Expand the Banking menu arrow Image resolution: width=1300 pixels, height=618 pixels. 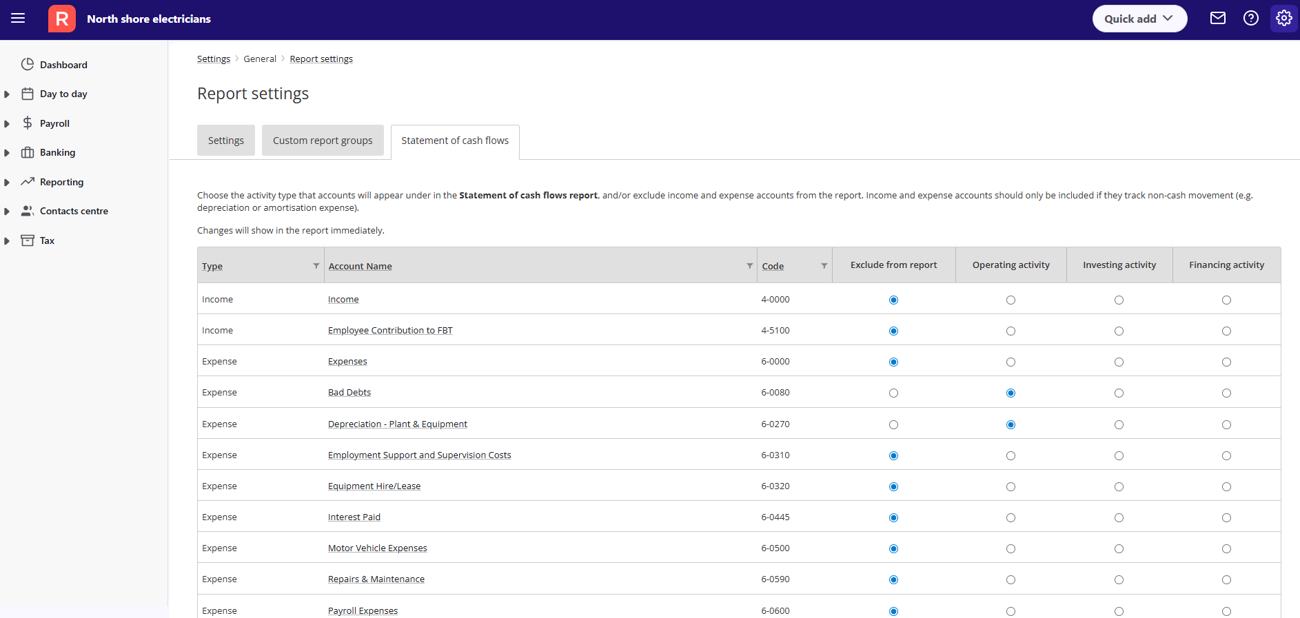coord(7,153)
